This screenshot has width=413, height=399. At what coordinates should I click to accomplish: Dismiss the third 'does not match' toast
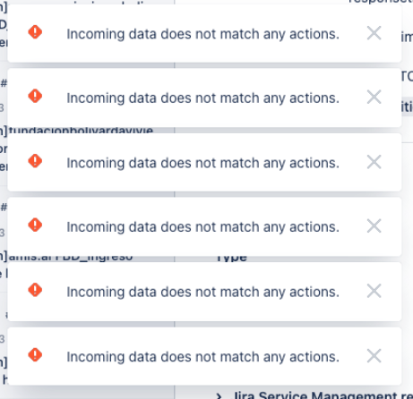pos(374,162)
